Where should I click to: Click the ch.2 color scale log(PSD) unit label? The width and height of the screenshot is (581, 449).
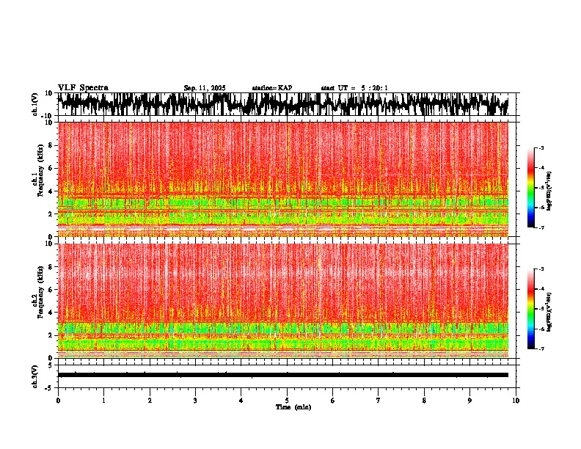pyautogui.click(x=549, y=312)
